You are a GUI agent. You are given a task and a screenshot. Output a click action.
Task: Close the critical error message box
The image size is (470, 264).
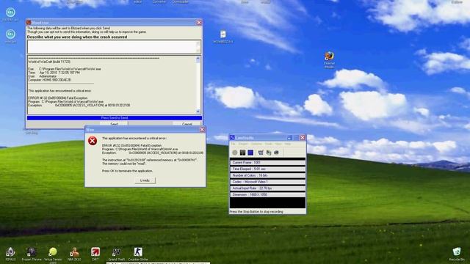pyautogui.click(x=202, y=130)
